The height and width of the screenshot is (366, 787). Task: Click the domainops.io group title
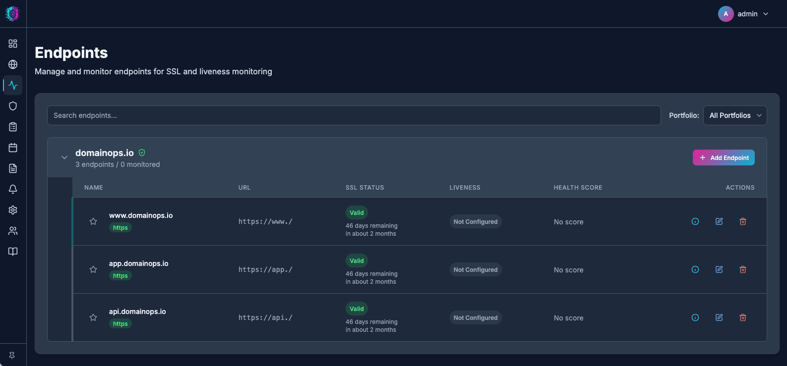tap(105, 153)
